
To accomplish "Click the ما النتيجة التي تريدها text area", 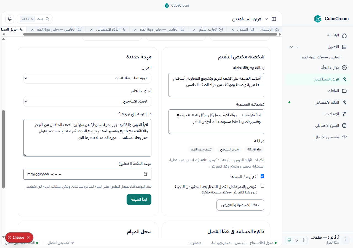I will click(87, 138).
